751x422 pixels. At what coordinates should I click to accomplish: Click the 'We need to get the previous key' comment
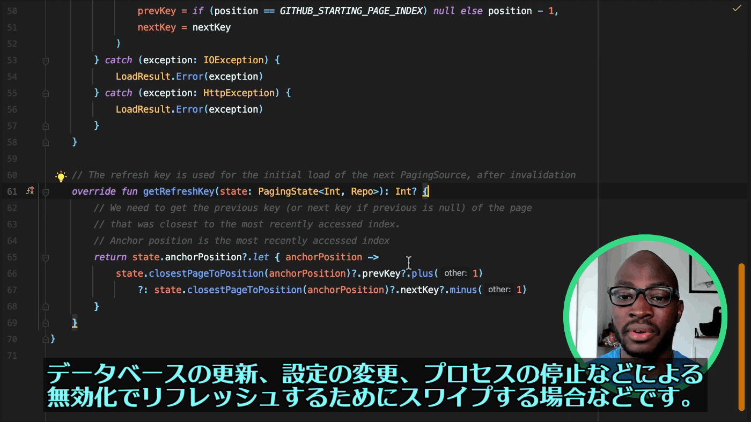(x=313, y=208)
